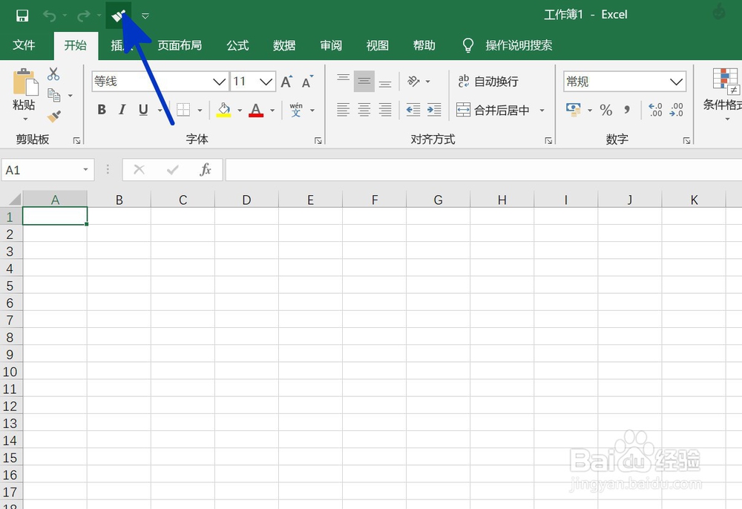Toggle italic formatting

coord(122,110)
